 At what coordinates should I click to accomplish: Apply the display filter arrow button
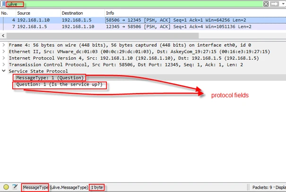coord(274,4)
